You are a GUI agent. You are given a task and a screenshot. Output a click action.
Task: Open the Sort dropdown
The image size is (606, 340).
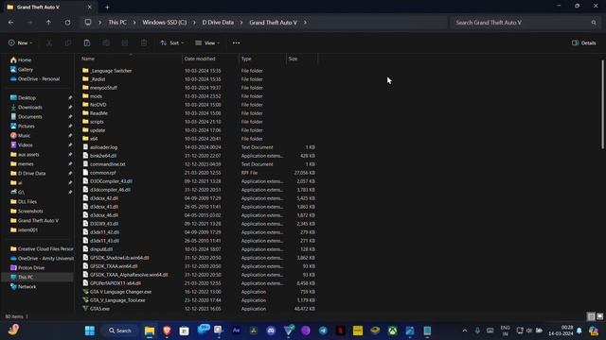tap(172, 42)
